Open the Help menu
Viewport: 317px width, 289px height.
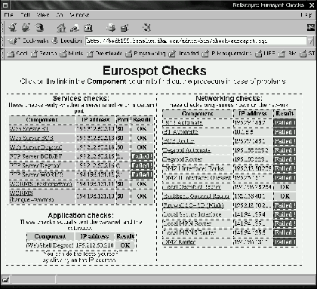[x=306, y=15]
